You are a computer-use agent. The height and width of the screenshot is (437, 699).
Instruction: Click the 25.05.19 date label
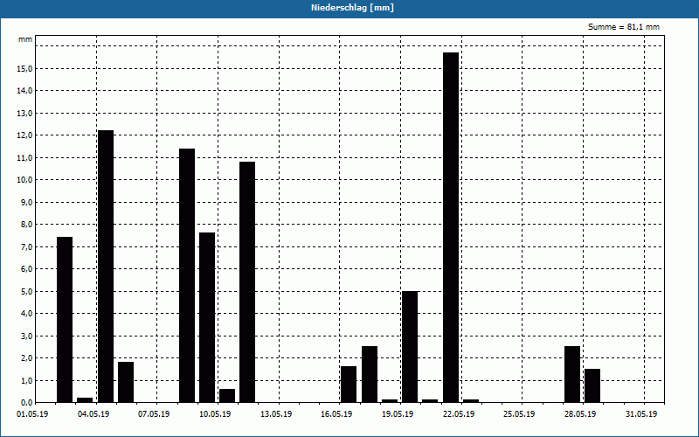coord(519,414)
